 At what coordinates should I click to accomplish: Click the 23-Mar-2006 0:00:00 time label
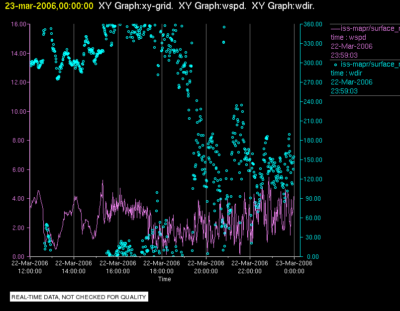(294, 267)
